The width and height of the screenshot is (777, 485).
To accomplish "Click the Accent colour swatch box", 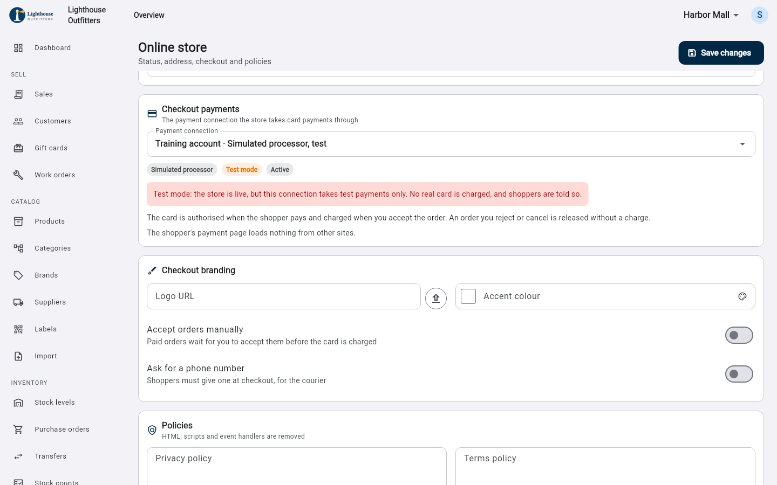I will (468, 296).
